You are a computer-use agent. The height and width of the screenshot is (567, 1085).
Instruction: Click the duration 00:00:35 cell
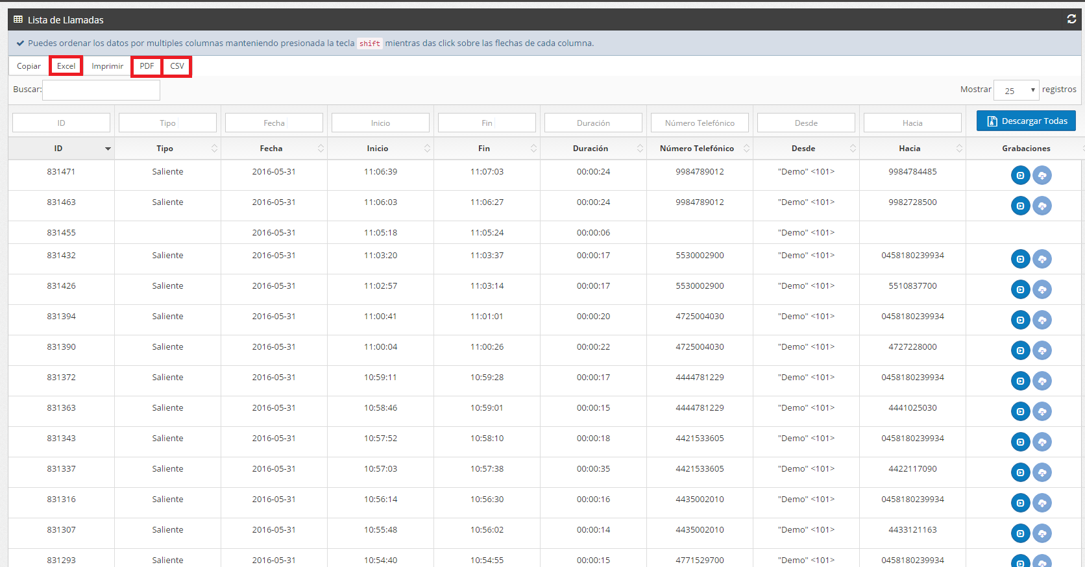(594, 468)
